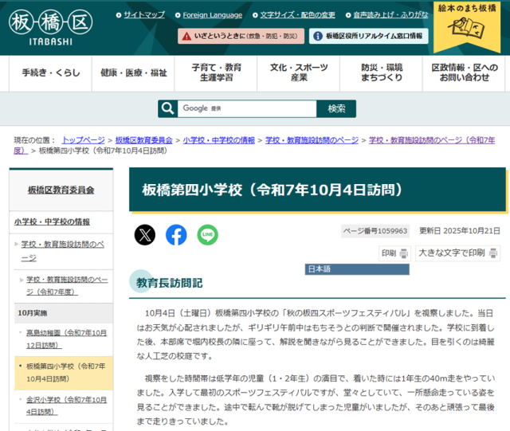Click 印刷 print link

click(394, 253)
